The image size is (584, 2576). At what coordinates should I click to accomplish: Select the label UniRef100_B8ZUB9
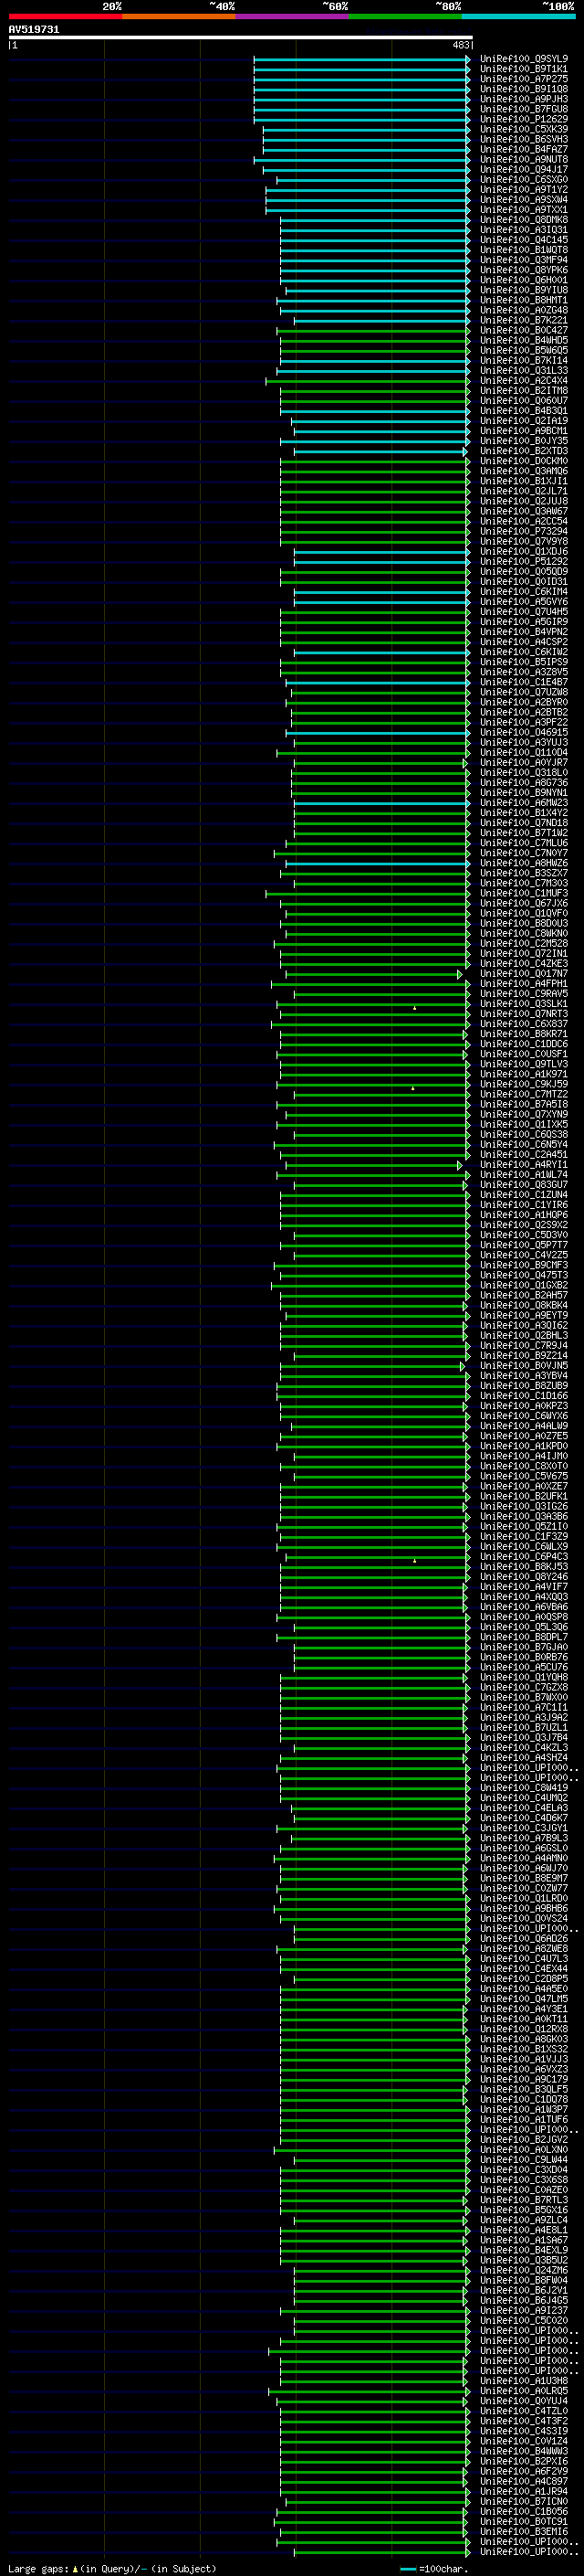click(524, 1386)
